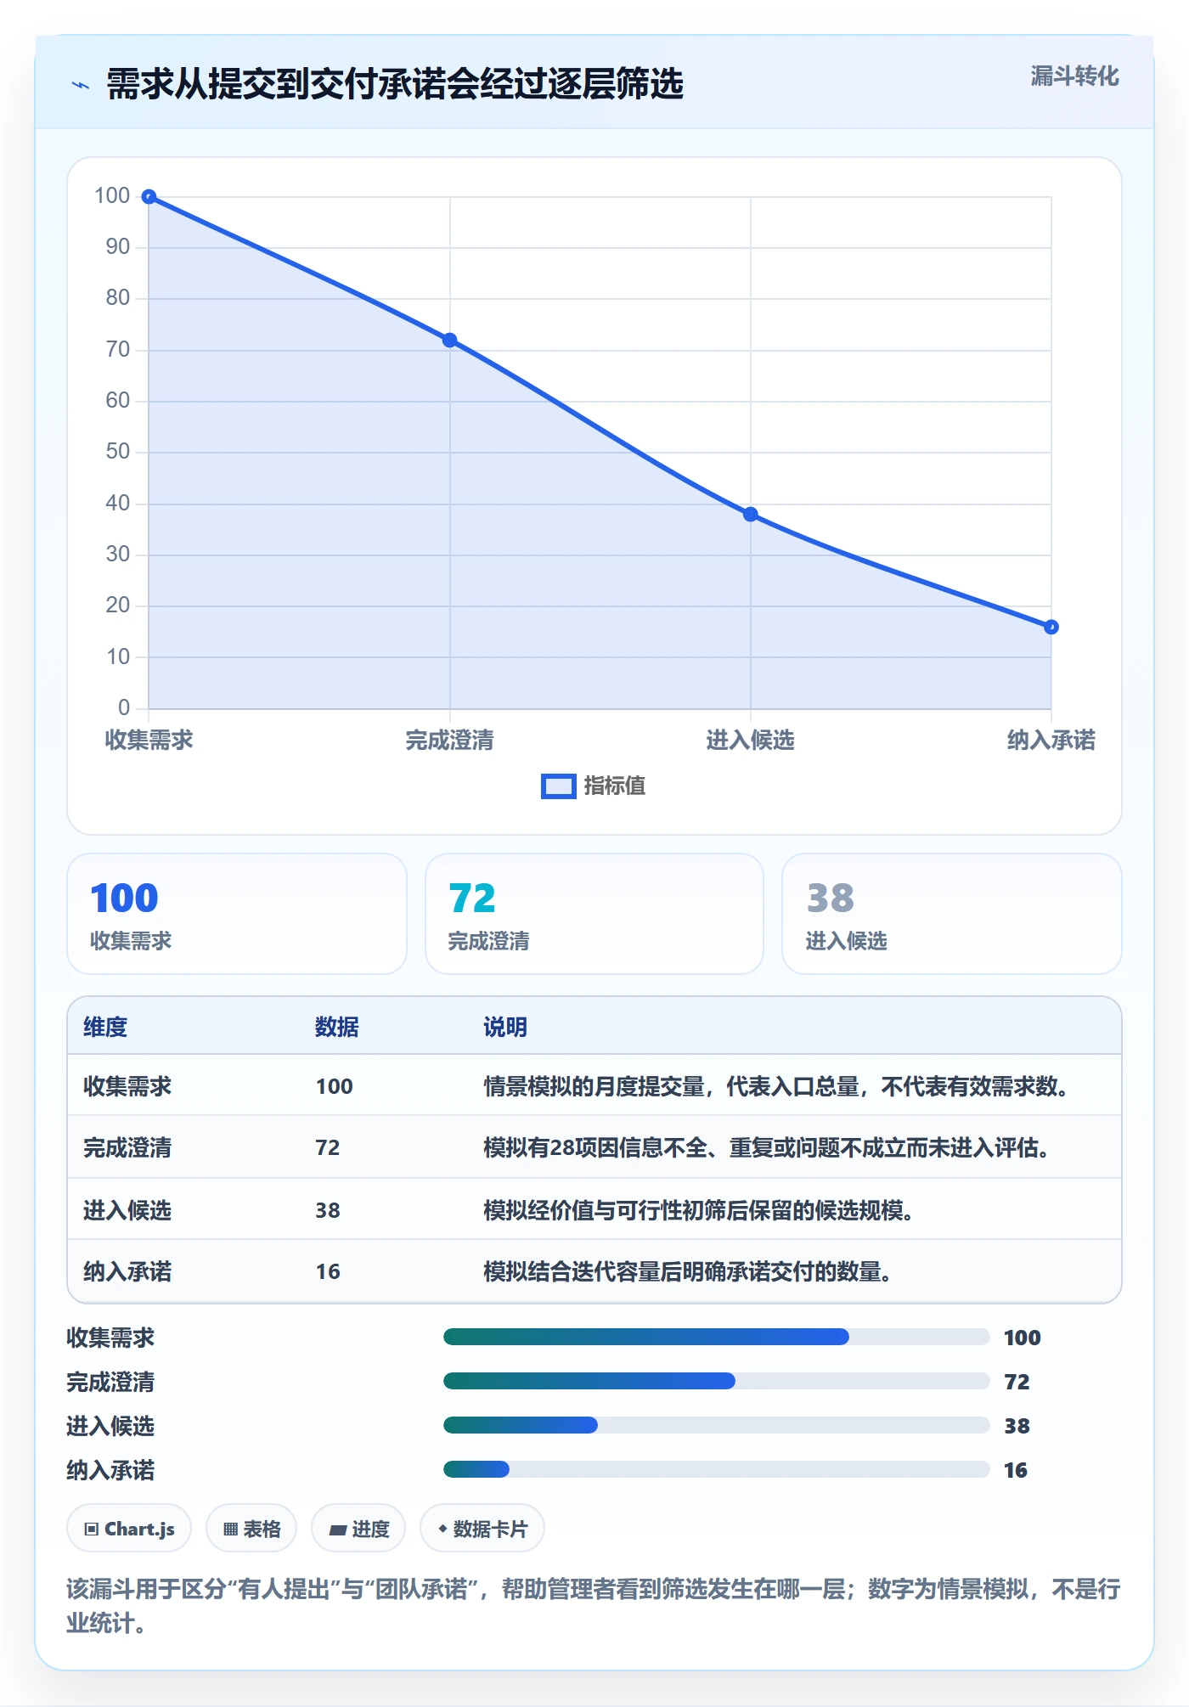Viewport: 1189px width, 1707px height.
Task: Click the description starting with 情景模拟的月度提交量
Action: [x=776, y=1086]
